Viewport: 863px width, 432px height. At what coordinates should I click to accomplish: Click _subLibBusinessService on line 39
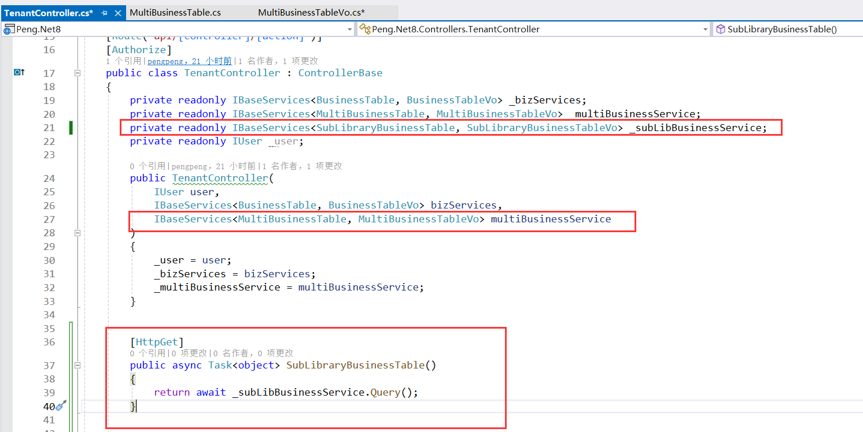point(298,392)
